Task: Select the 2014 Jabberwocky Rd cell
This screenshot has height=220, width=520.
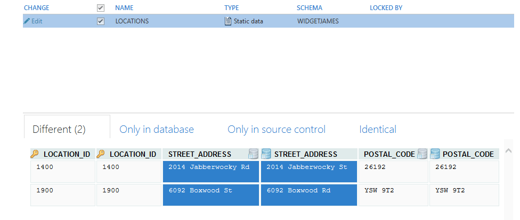Action: (x=211, y=171)
